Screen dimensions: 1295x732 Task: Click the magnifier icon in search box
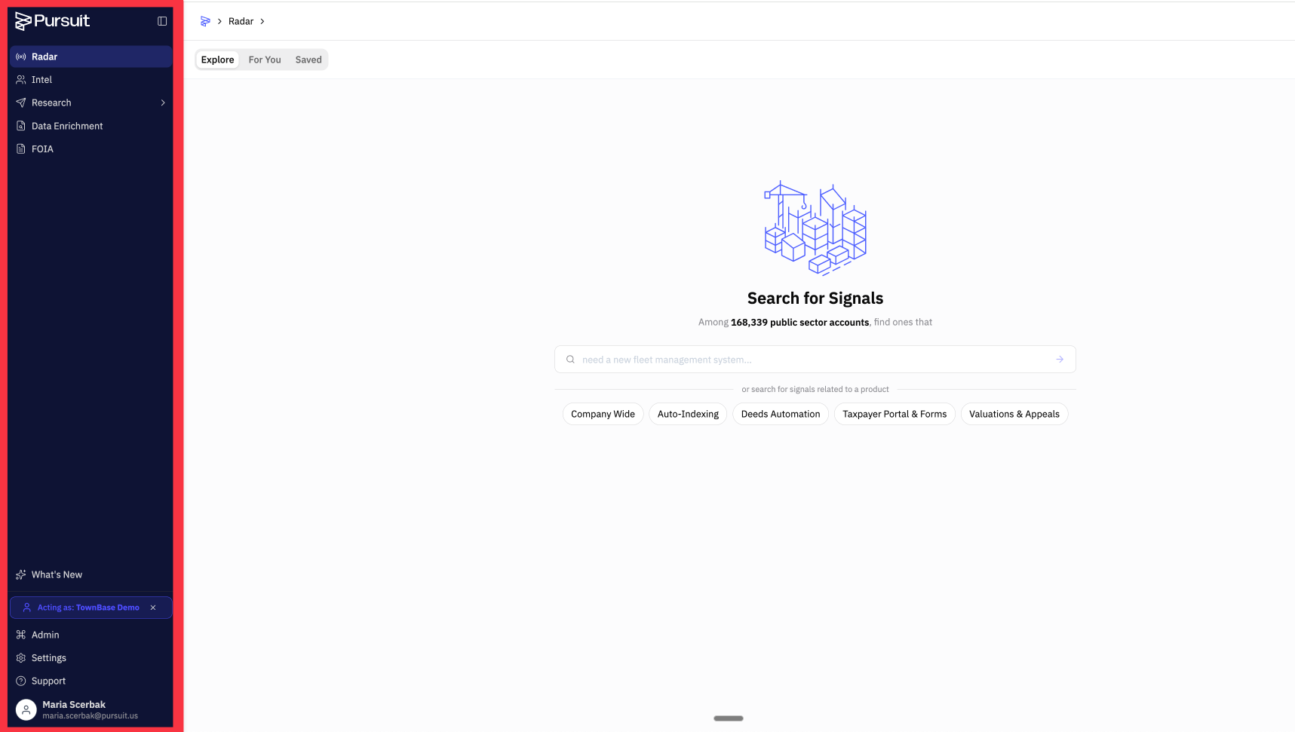pos(571,360)
